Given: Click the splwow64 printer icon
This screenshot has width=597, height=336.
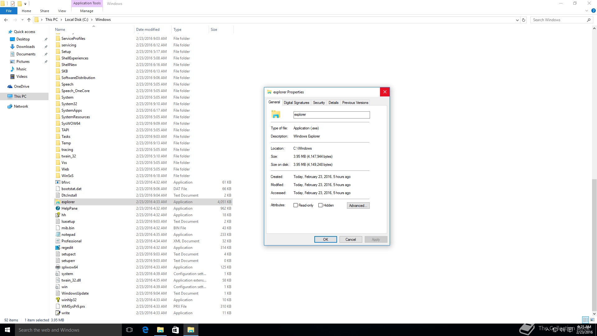Looking at the screenshot, I should click(x=58, y=267).
